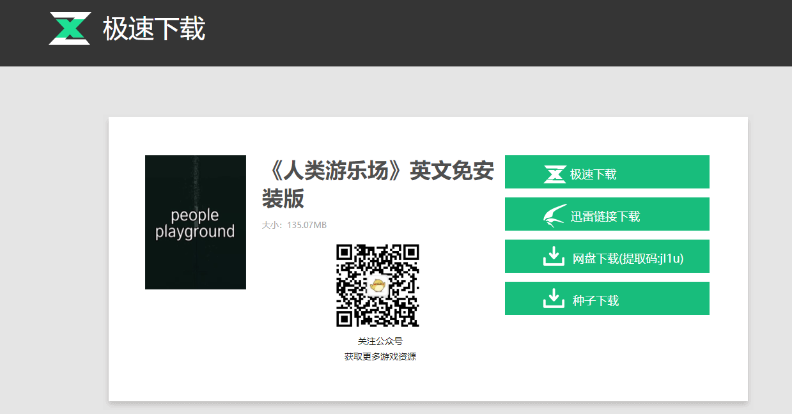792x414 pixels.
Task: Click the download arrow icon on 种子下载
Action: [x=554, y=298]
